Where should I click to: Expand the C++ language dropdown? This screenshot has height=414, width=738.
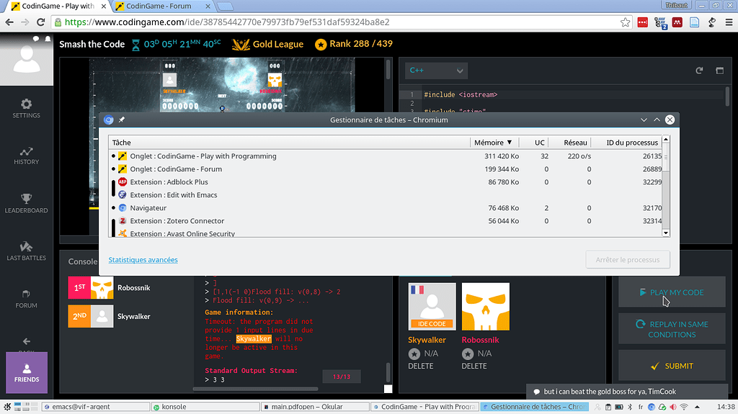coord(436,71)
